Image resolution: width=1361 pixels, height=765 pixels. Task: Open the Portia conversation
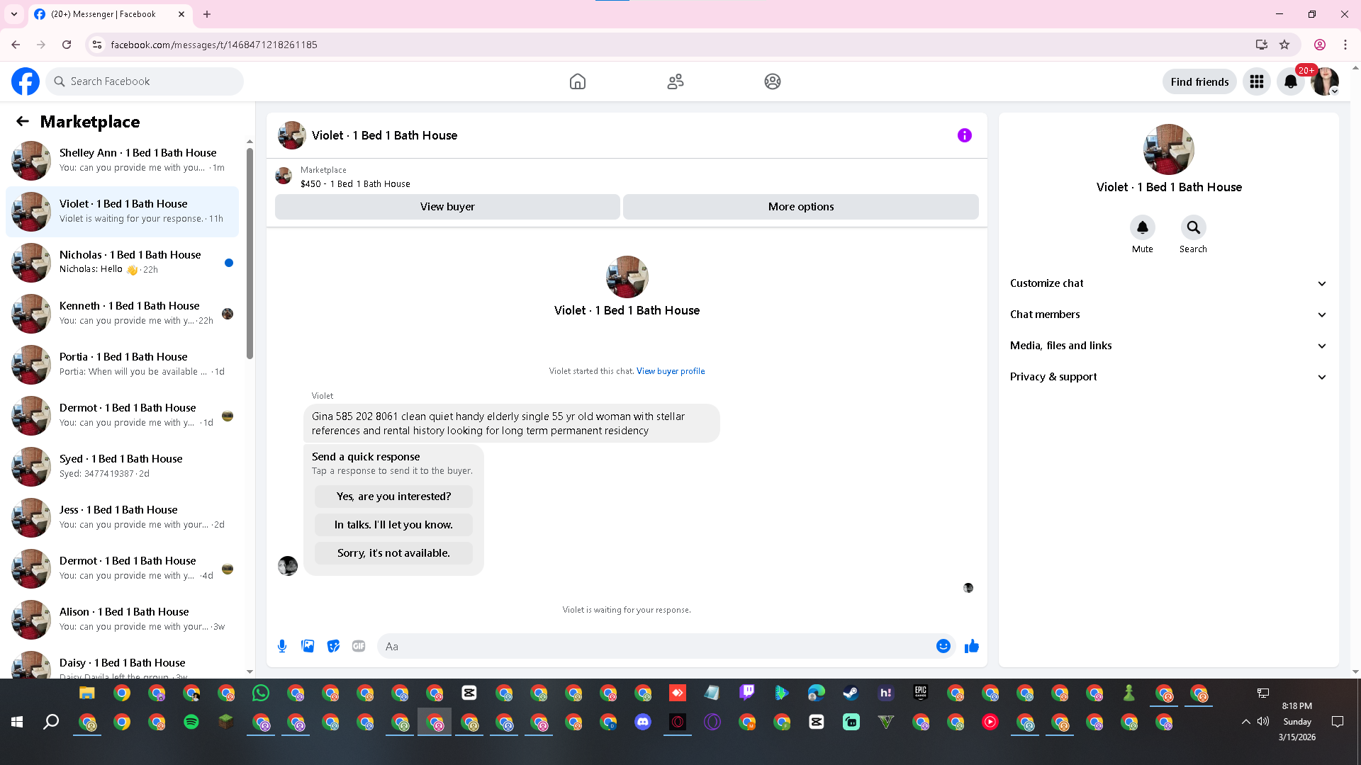tap(122, 365)
